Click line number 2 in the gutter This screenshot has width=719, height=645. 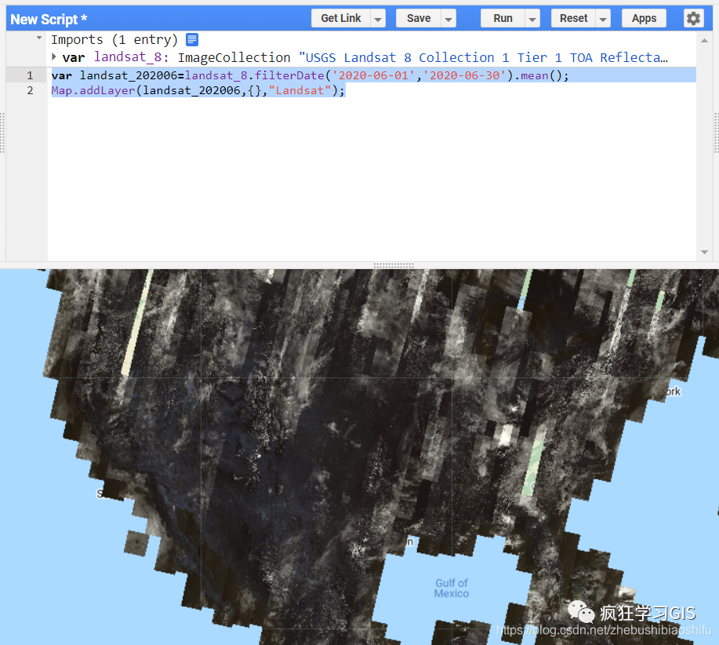pos(30,90)
